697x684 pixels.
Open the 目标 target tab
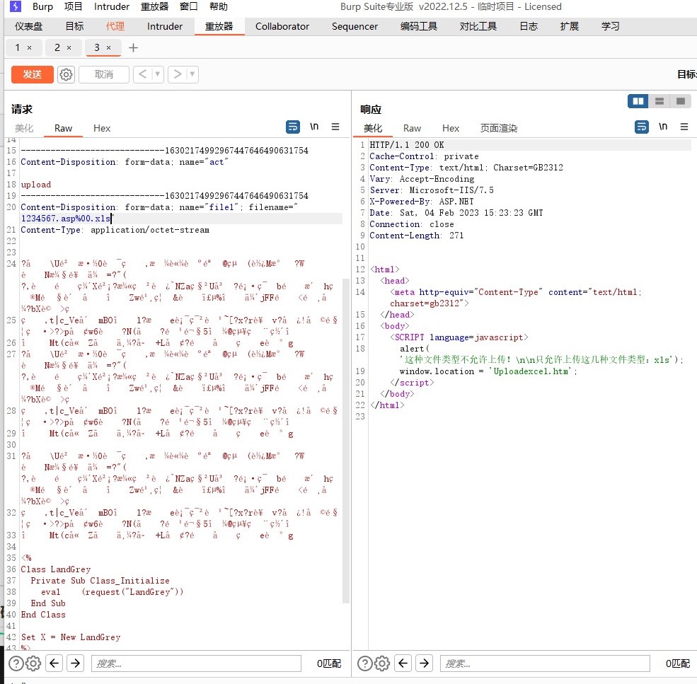75,26
